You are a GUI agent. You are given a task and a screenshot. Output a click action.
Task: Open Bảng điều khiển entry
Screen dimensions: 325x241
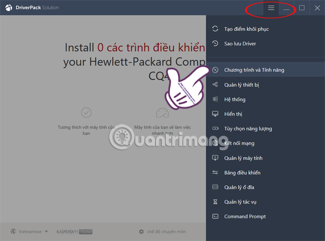[x=265, y=173]
